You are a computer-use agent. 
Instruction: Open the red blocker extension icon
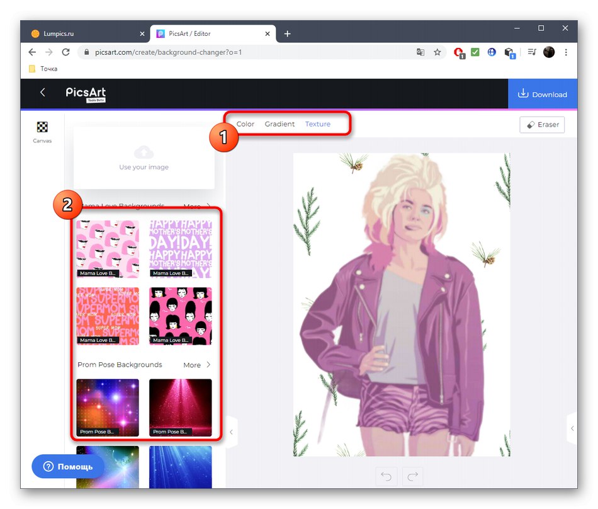(x=459, y=53)
